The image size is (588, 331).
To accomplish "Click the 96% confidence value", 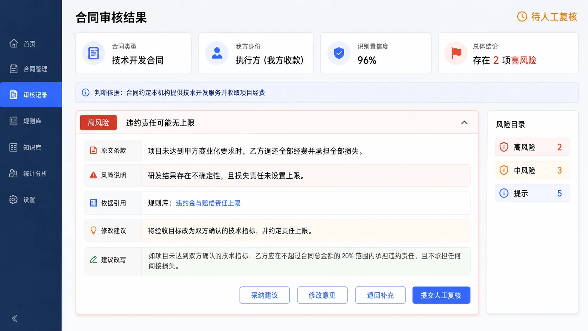I will coord(367,61).
